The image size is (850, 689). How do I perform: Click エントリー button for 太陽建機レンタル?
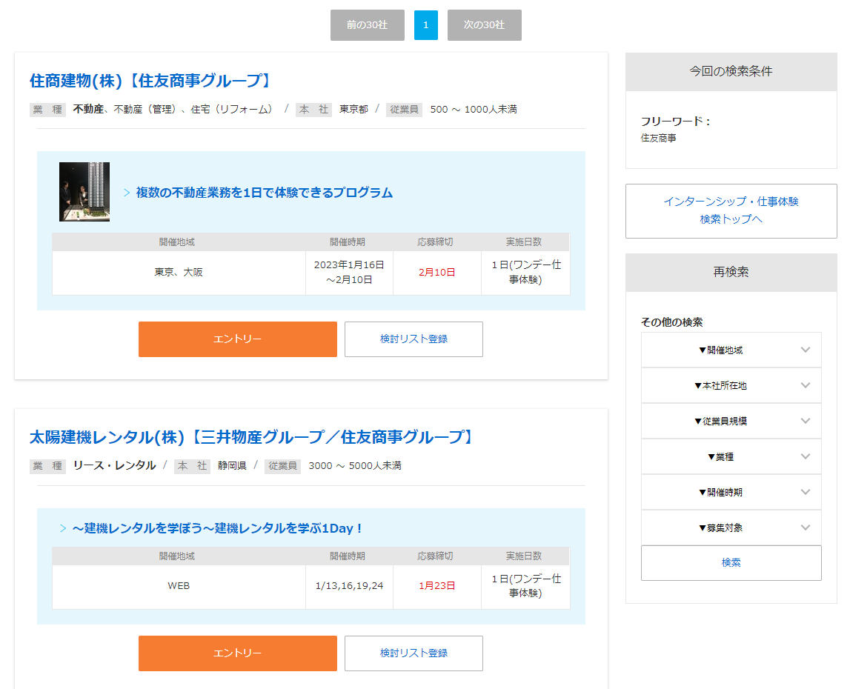237,653
